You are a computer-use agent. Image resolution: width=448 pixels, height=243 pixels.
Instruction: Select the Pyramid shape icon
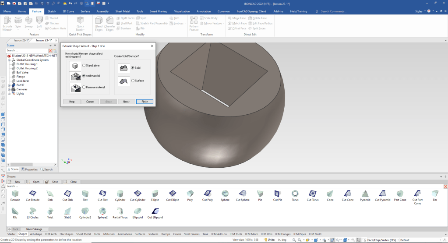(x=365, y=194)
